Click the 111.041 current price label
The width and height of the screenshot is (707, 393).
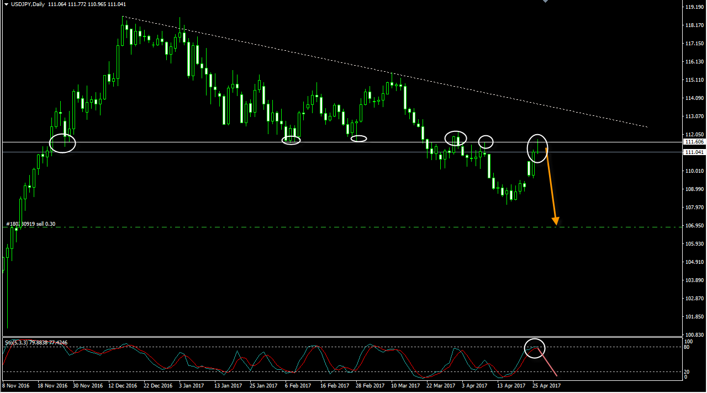[694, 152]
